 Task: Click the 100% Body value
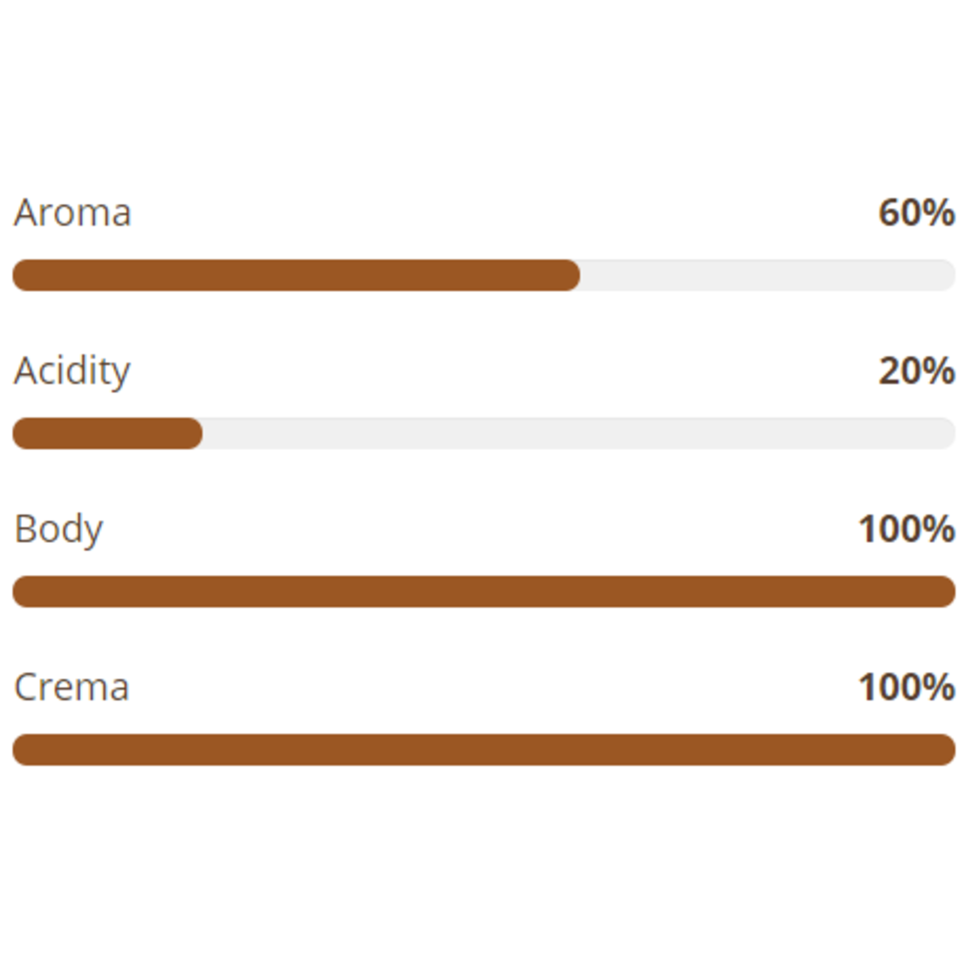pos(906,529)
